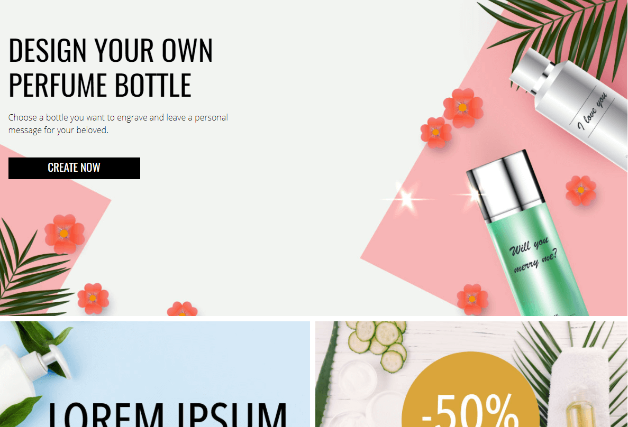Image resolution: width=628 pixels, height=427 pixels.
Task: Select the 'Design Your Own Perfume Bottle' heading
Action: [x=111, y=68]
